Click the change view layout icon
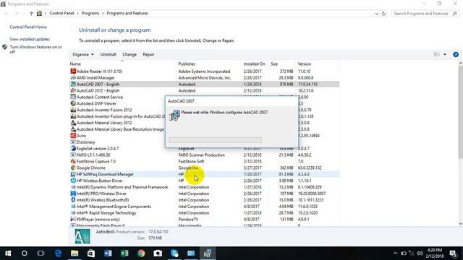This screenshot has height=260, width=463. pos(437,55)
